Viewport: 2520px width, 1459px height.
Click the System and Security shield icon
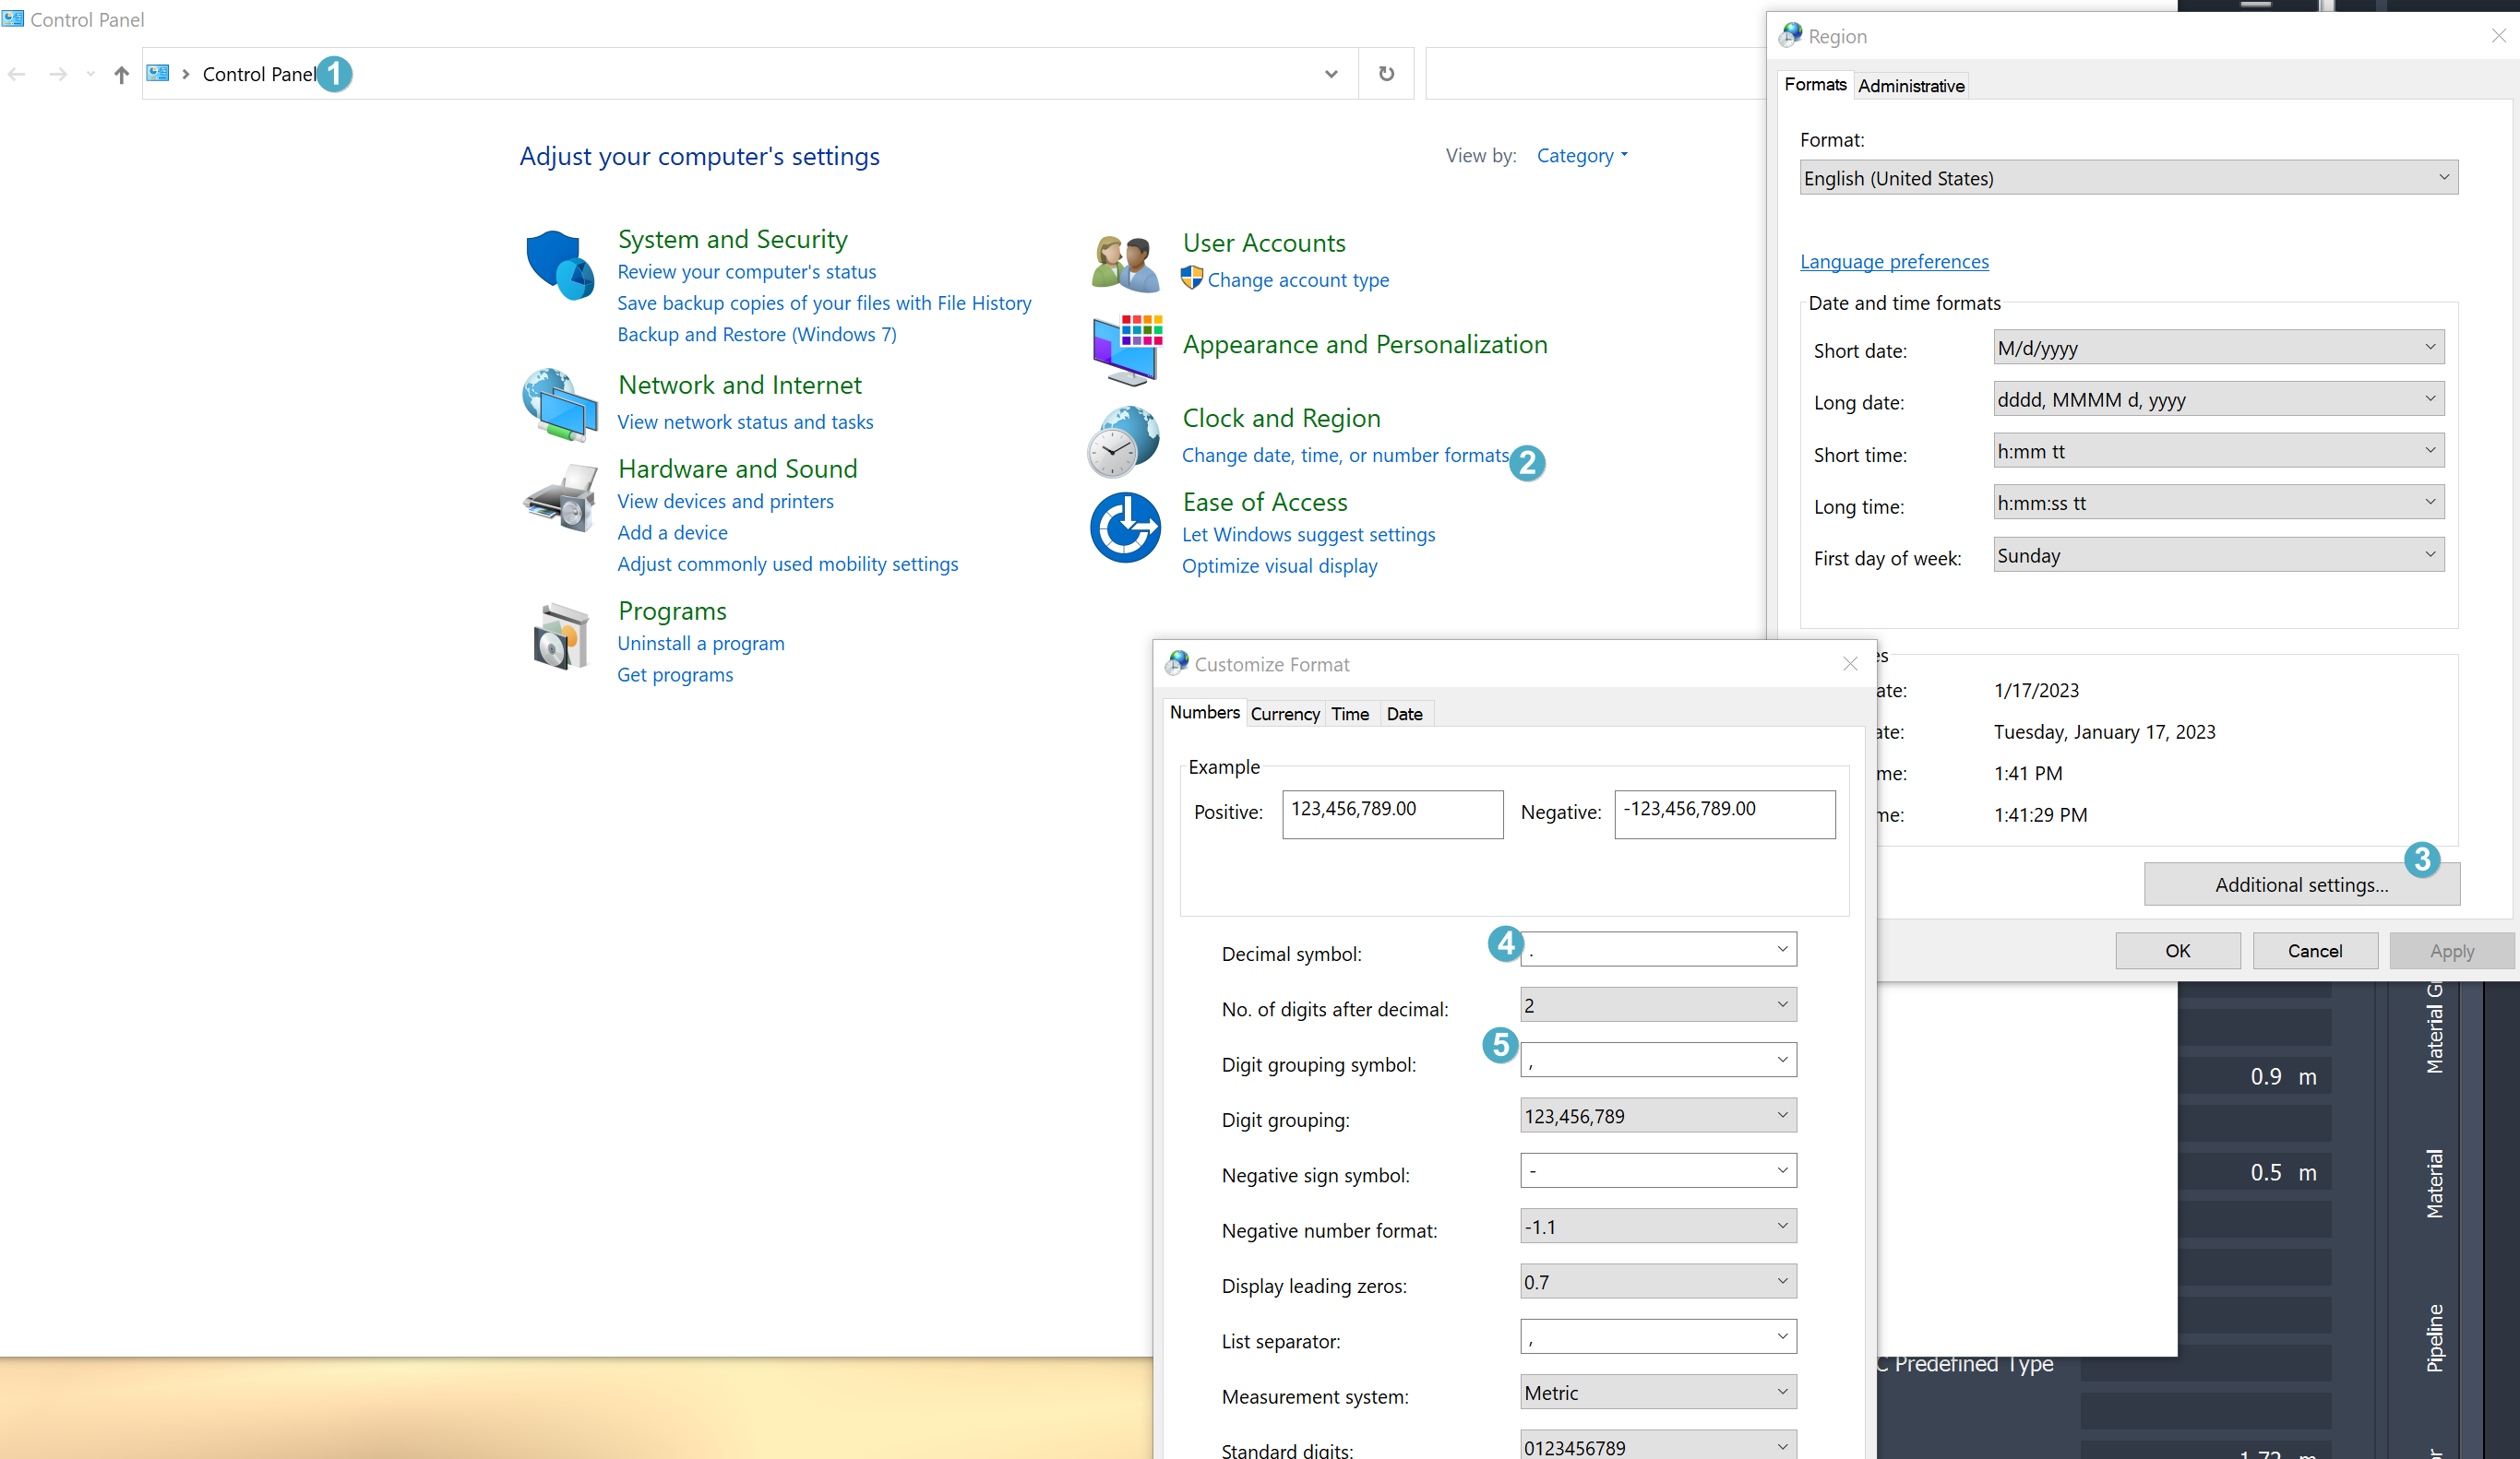(559, 265)
